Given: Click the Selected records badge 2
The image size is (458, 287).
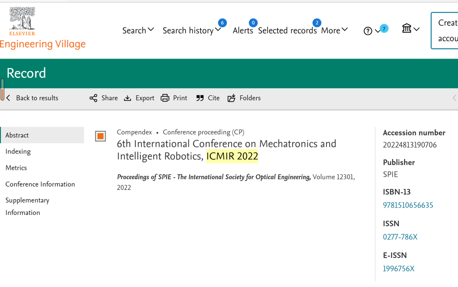Looking at the screenshot, I should 317,23.
